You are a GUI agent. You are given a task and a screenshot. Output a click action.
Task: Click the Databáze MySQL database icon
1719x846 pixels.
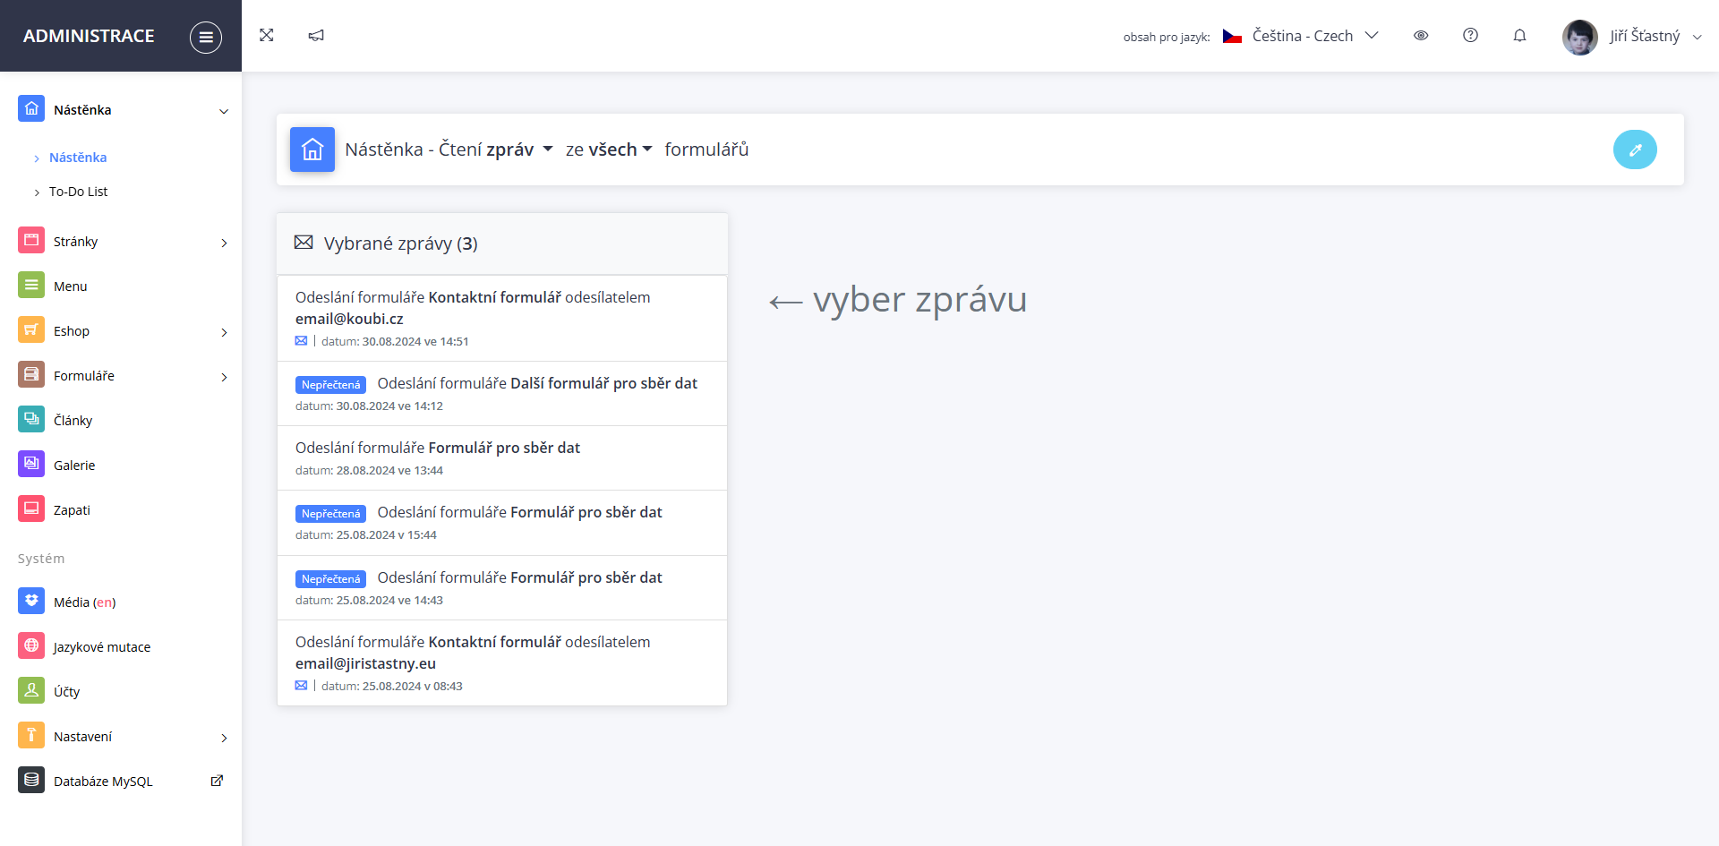pos(31,780)
